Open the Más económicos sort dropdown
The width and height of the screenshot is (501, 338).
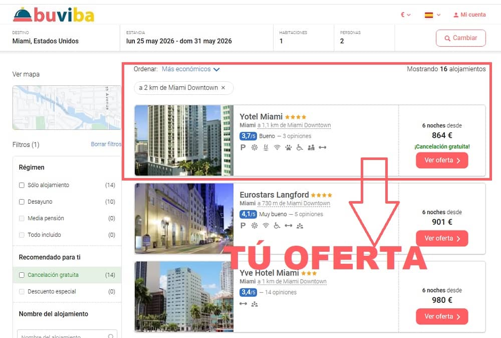(190, 69)
